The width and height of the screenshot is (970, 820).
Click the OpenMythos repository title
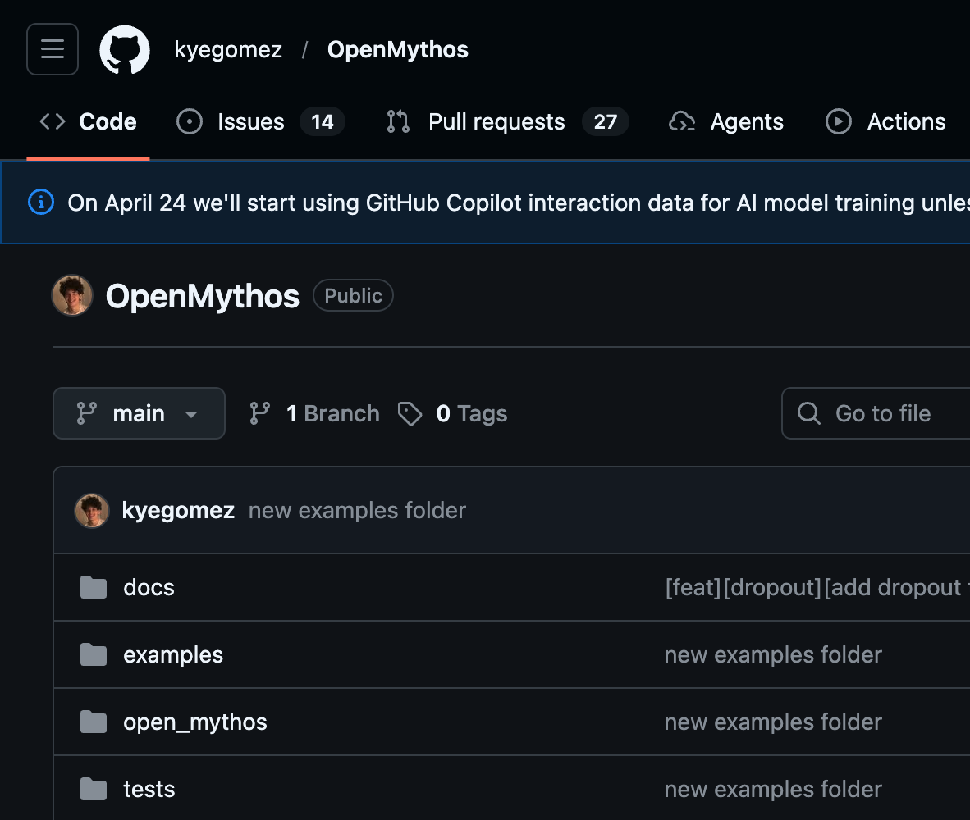click(x=203, y=296)
